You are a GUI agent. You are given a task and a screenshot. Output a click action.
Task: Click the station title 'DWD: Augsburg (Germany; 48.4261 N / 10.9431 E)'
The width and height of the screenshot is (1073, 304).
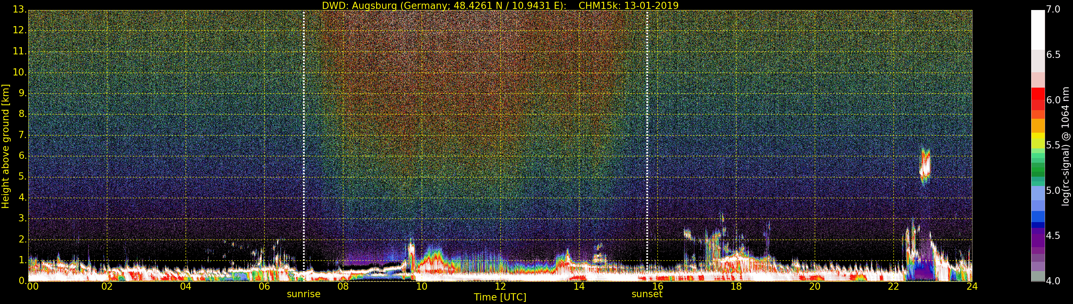click(x=444, y=5)
